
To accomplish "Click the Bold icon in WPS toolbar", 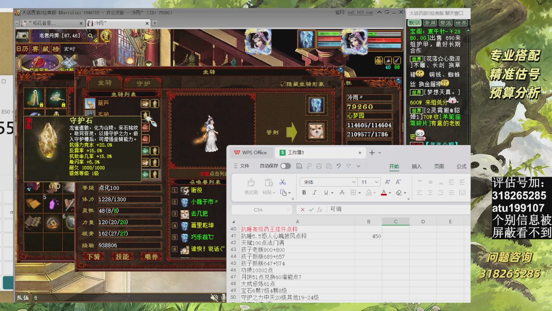I will pyautogui.click(x=304, y=193).
